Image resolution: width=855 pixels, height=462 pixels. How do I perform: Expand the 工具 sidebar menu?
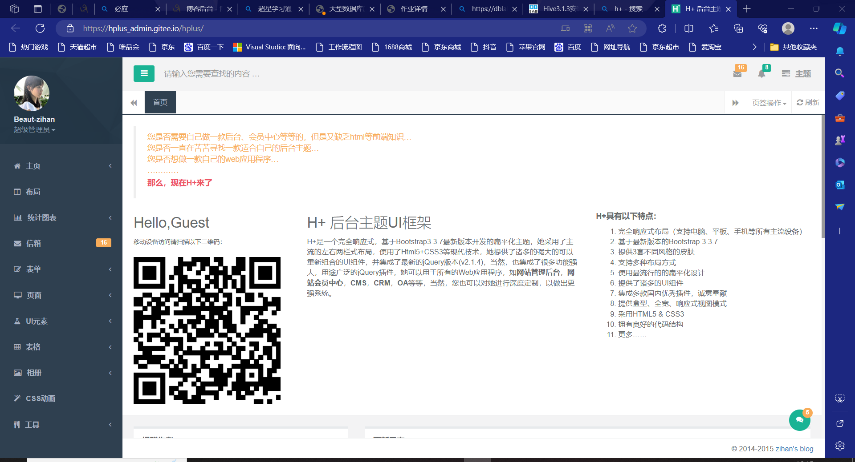tap(61, 425)
